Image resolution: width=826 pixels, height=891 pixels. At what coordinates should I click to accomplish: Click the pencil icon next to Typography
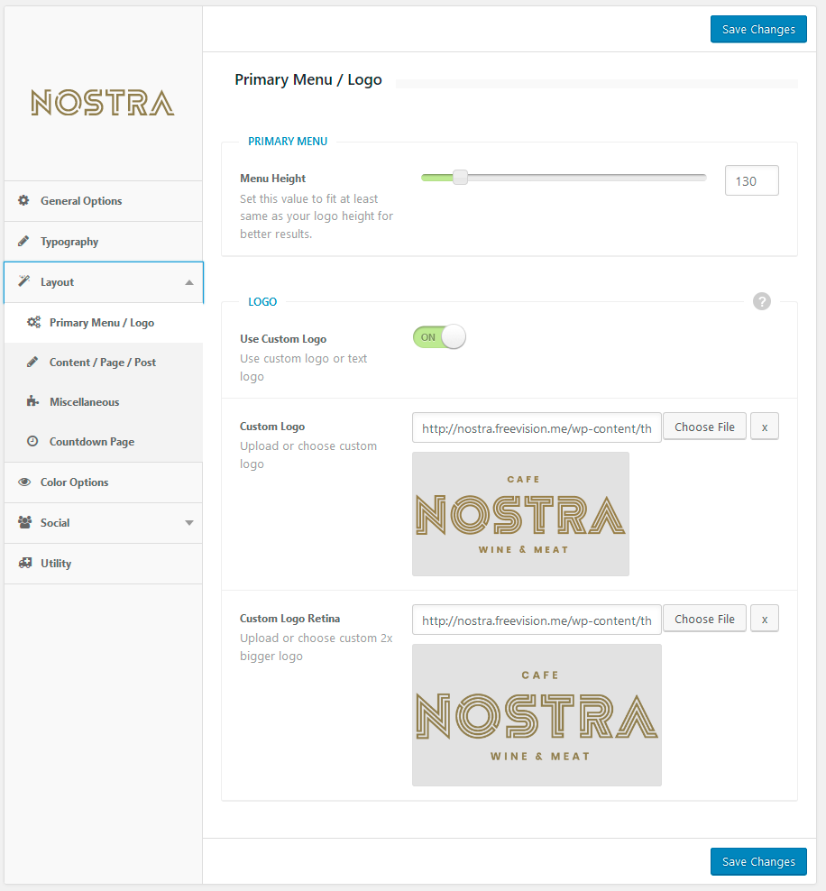coord(24,242)
